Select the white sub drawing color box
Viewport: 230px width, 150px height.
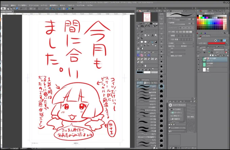pos(147,72)
